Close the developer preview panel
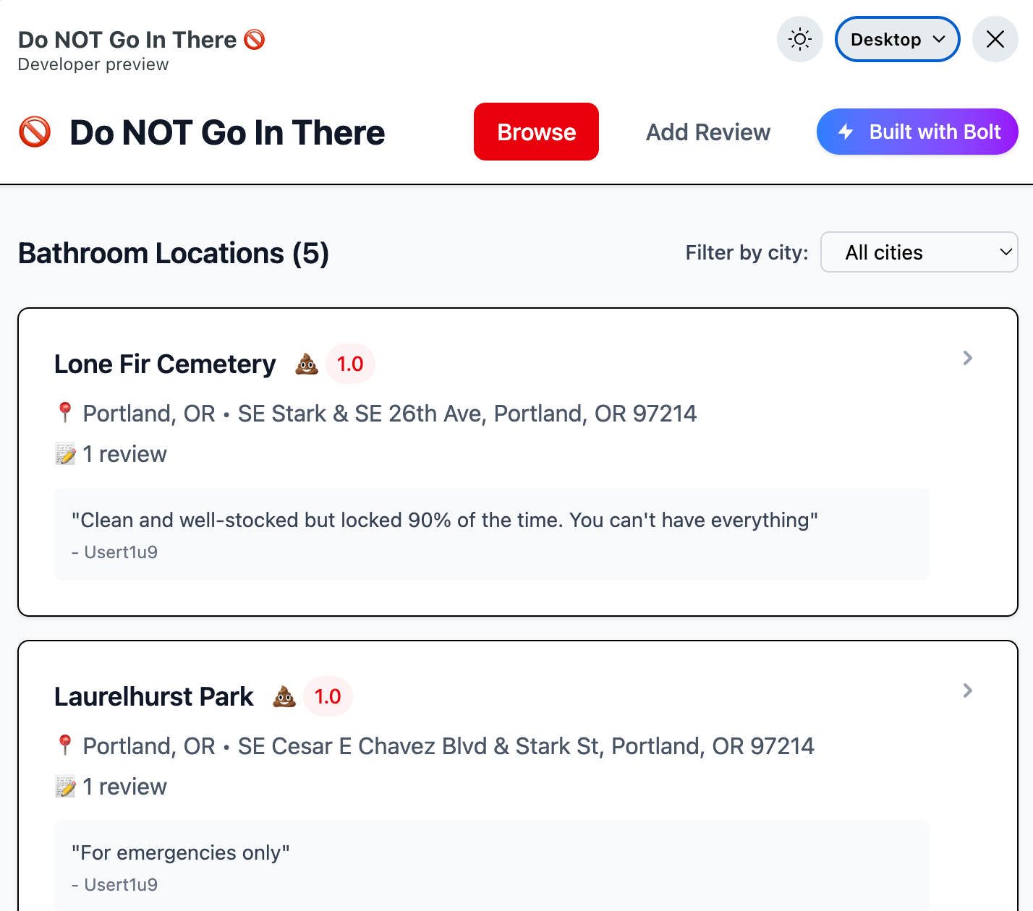This screenshot has width=1033, height=911. (995, 39)
